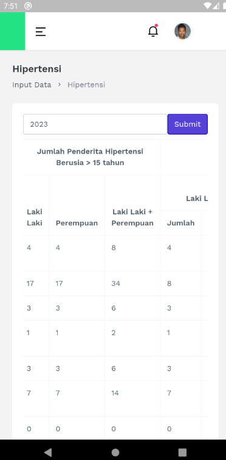This screenshot has height=460, width=226.
Task: Click the Hipertensi page title
Action: click(37, 69)
